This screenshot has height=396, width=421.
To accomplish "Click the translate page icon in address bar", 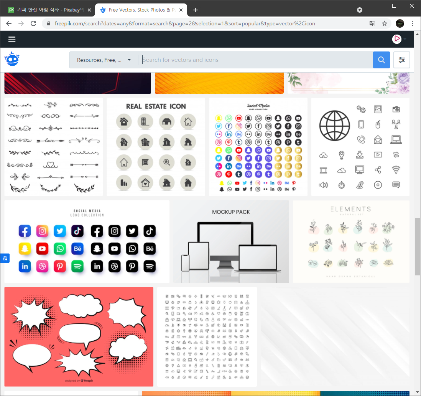I will click(372, 23).
